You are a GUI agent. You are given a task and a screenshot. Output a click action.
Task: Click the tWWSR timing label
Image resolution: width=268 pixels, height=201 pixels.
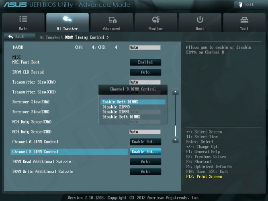tap(18, 47)
